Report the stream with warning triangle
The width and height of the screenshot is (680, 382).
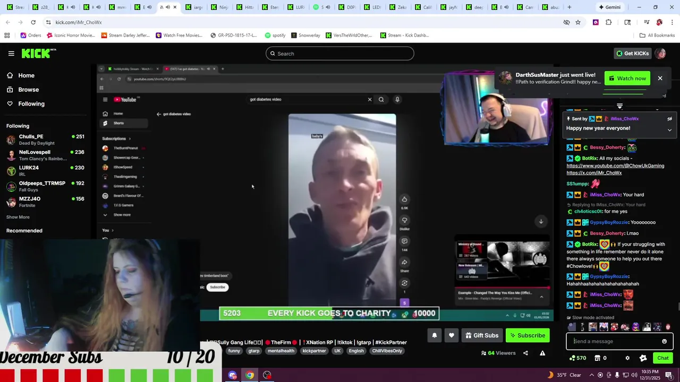tap(542, 353)
